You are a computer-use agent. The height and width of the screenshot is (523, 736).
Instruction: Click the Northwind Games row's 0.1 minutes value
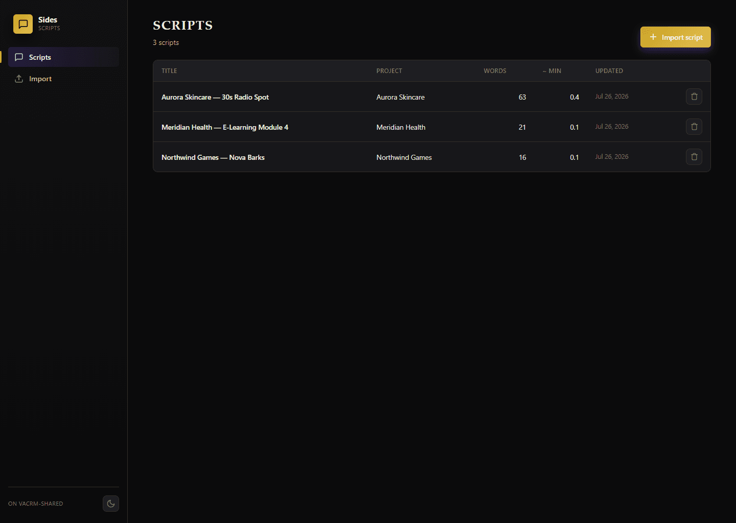(x=574, y=157)
